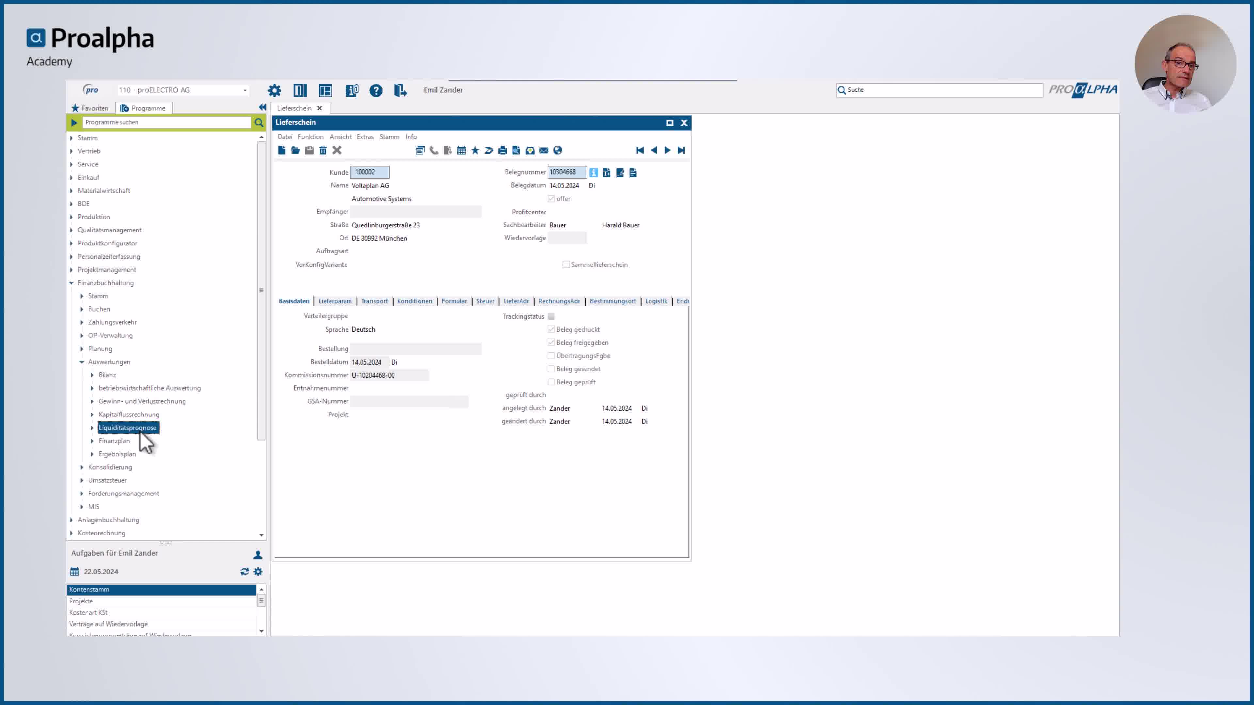Click the star favorite icon in the toolbar
Viewport: 1254px width, 705px height.
[x=475, y=150]
